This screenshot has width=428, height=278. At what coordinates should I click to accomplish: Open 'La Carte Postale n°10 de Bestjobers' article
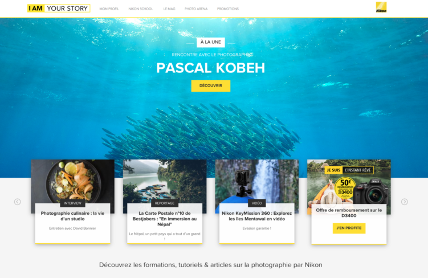click(x=165, y=219)
